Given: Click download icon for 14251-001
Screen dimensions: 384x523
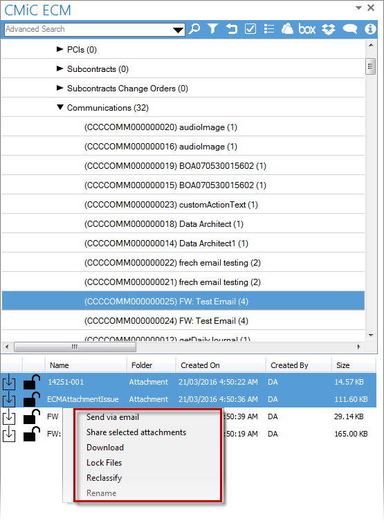Looking at the screenshot, I should pos(9,382).
